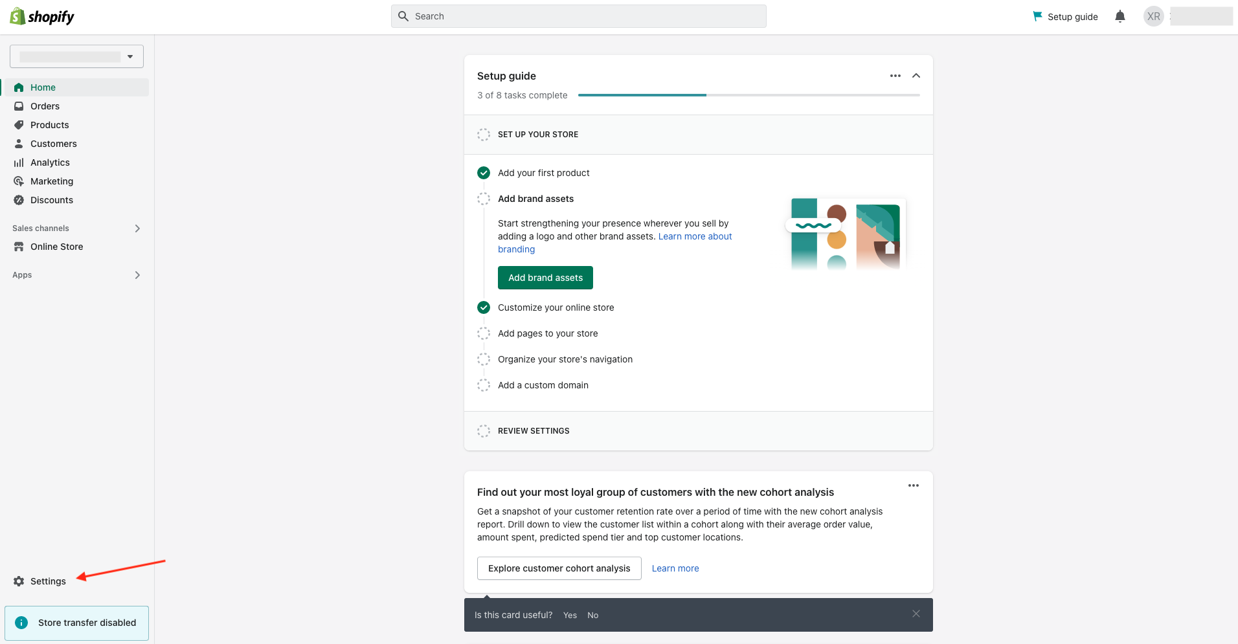Click the Search input field
Viewport: 1238px width, 644px height.
(578, 16)
